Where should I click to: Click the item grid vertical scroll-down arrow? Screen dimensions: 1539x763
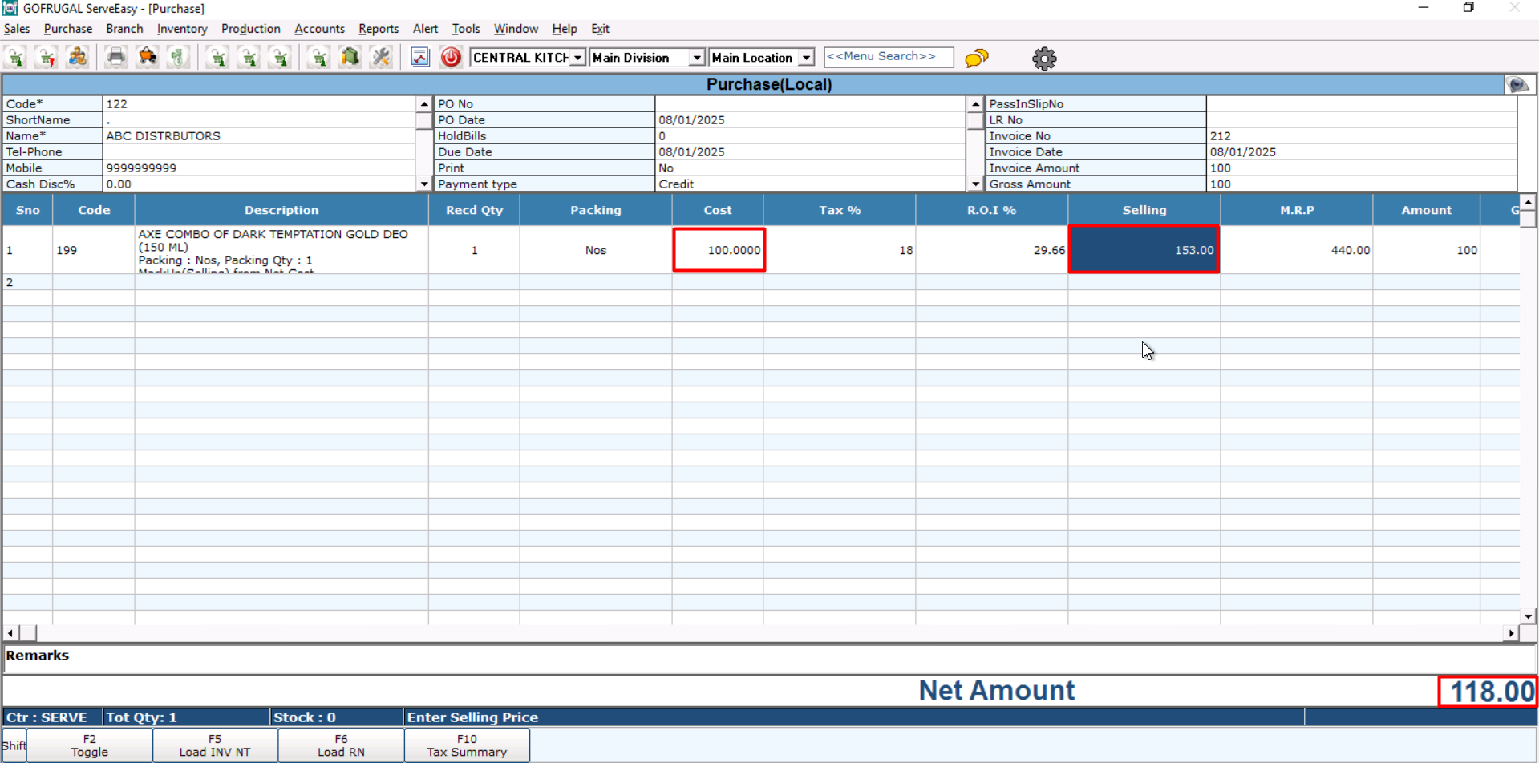pos(1528,616)
